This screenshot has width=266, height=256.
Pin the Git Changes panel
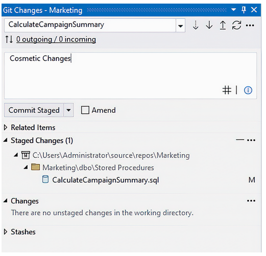[x=244, y=10]
